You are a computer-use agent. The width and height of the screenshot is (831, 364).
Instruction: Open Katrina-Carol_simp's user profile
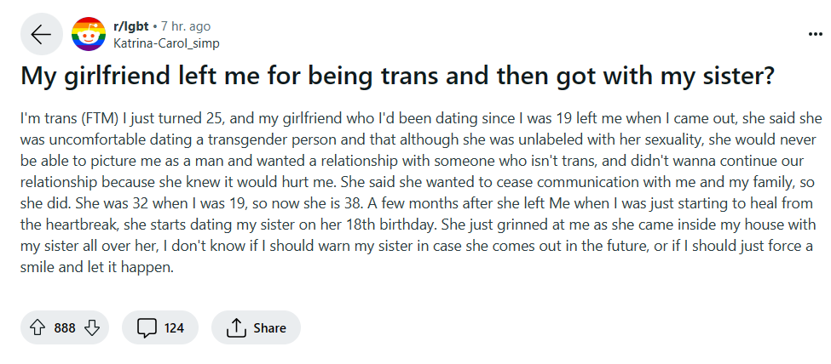tap(166, 43)
